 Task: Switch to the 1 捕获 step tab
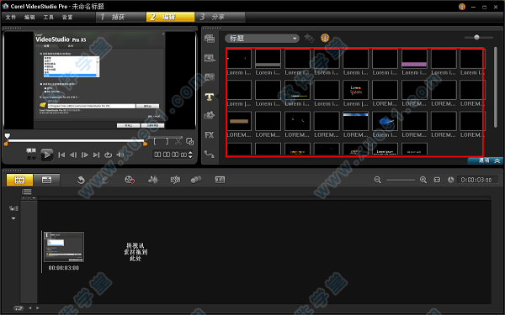[x=120, y=17]
